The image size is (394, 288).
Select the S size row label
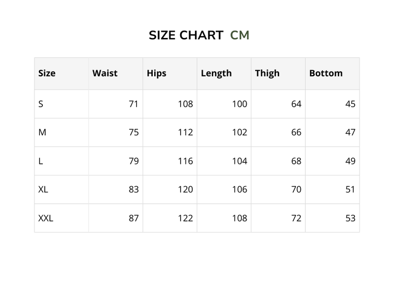41,104
